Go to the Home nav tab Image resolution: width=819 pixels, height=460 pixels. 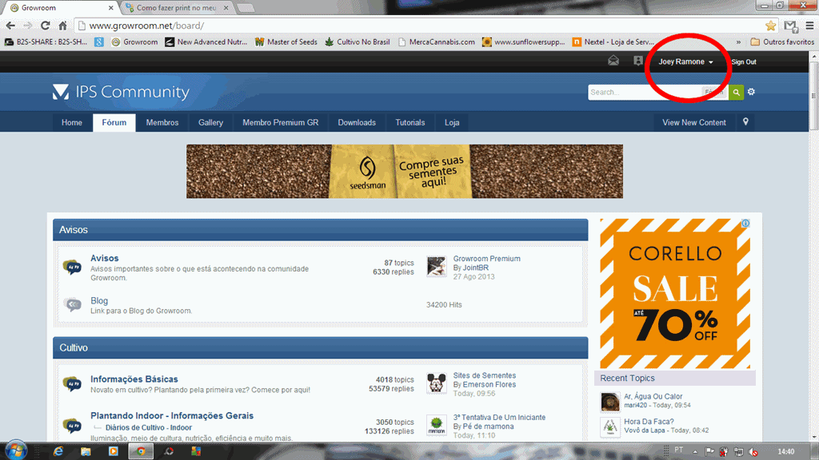(x=71, y=122)
